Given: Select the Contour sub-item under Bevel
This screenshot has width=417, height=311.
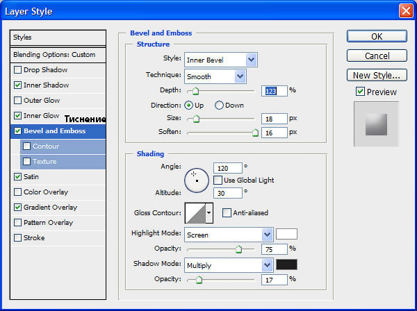Looking at the screenshot, I should [63, 146].
